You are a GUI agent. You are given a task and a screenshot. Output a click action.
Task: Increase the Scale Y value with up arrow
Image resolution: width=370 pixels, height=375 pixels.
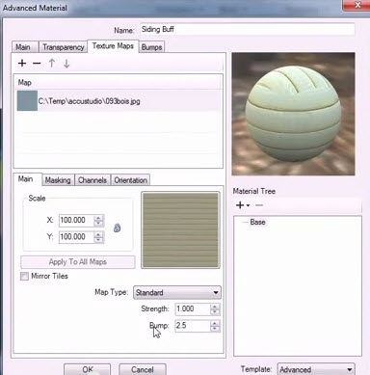coord(99,234)
